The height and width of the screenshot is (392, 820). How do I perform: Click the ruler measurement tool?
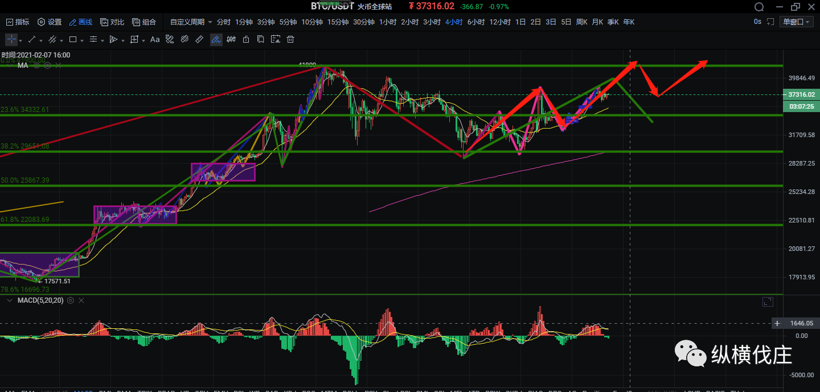(199, 40)
